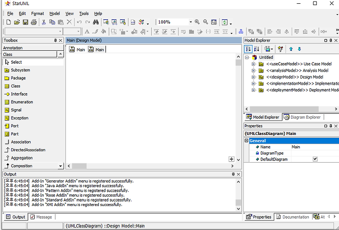Toggle the Model Explorer panel pin
Image resolution: width=339 pixels, height=230 pixels.
[331, 40]
